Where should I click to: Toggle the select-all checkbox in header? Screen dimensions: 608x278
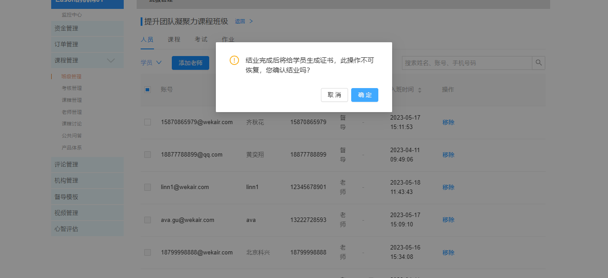pyautogui.click(x=147, y=90)
